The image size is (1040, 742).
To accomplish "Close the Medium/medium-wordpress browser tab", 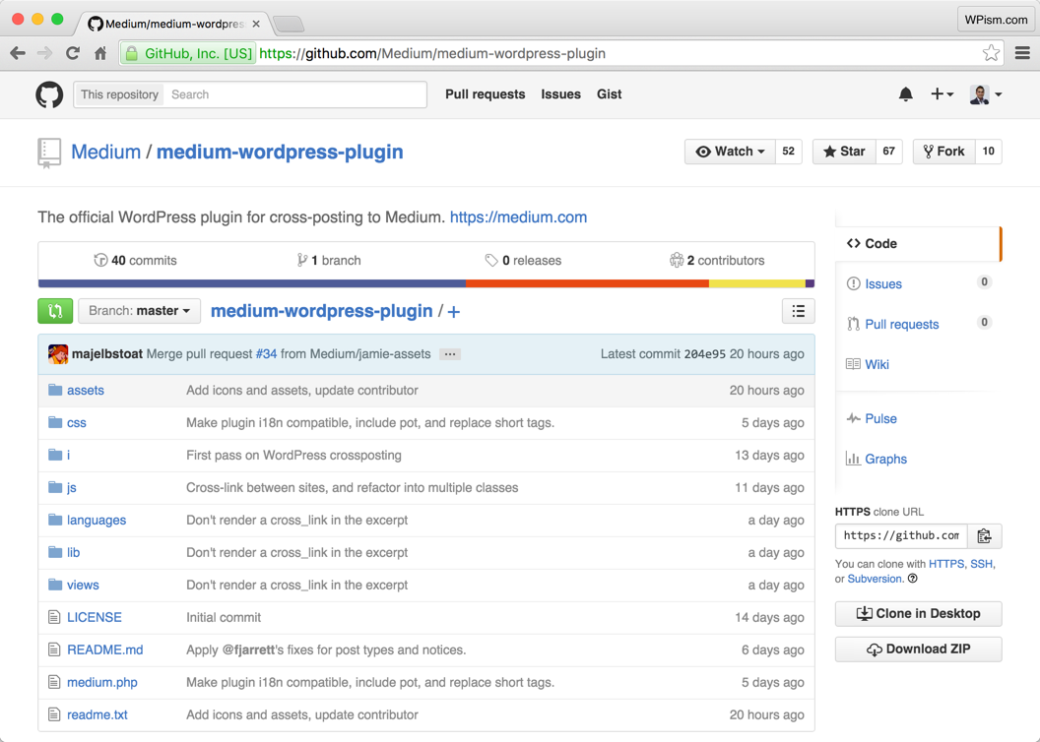I will pyautogui.click(x=256, y=24).
